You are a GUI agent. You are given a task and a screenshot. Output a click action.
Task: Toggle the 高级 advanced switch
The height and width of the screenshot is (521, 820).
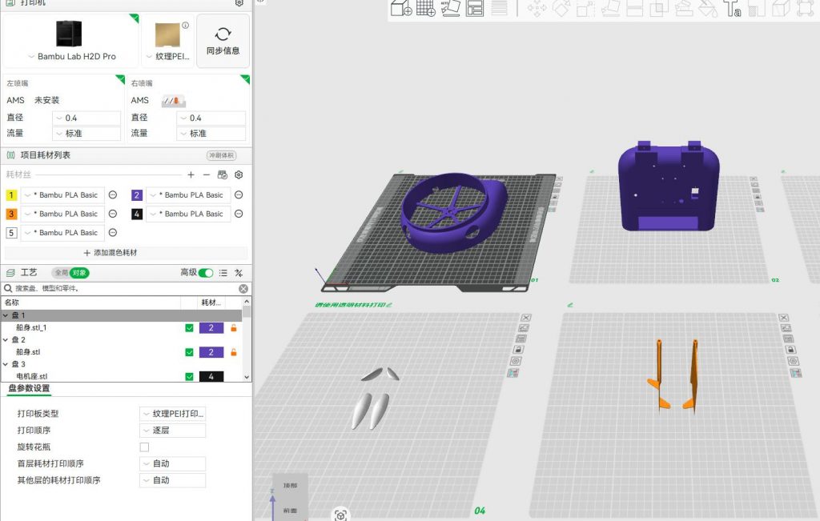pos(206,273)
